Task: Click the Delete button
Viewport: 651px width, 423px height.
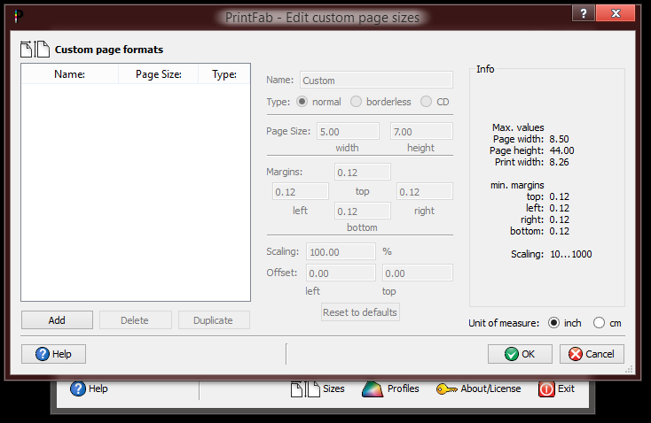Action: tap(135, 320)
